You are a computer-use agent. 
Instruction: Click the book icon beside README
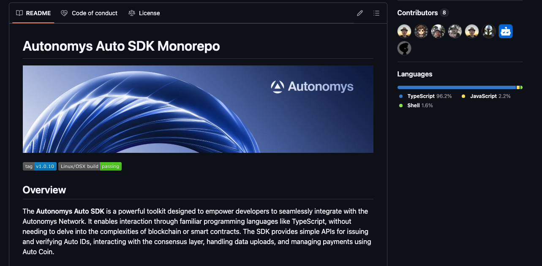click(19, 13)
